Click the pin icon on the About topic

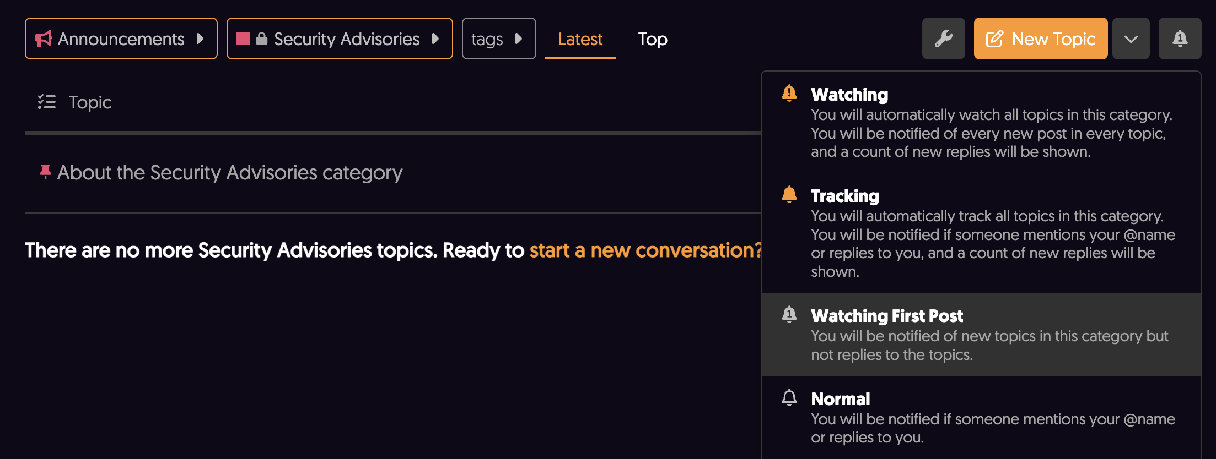coord(45,172)
